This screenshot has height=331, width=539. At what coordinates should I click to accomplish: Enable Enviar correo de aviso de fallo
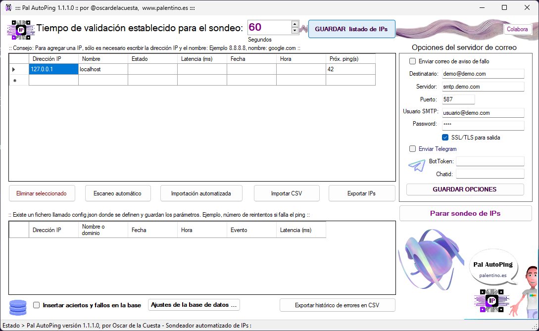coord(413,61)
